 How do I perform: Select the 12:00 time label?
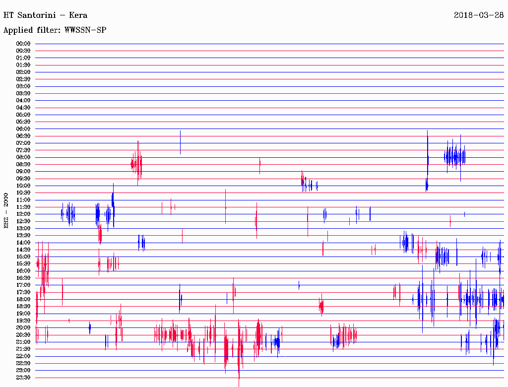pyautogui.click(x=23, y=214)
